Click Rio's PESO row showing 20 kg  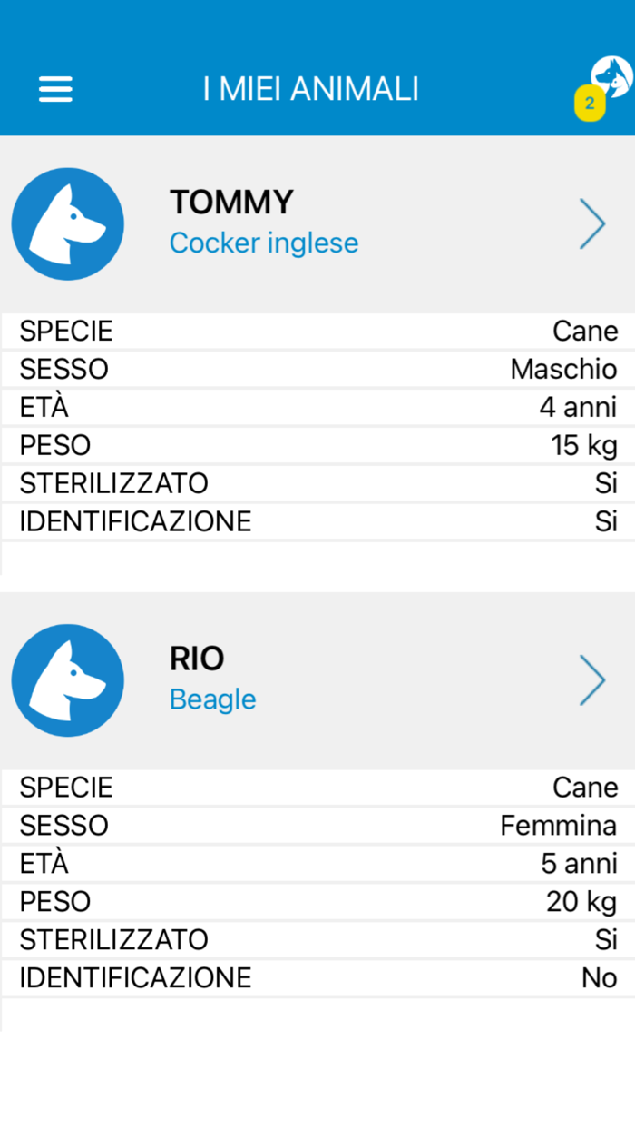[x=317, y=901]
